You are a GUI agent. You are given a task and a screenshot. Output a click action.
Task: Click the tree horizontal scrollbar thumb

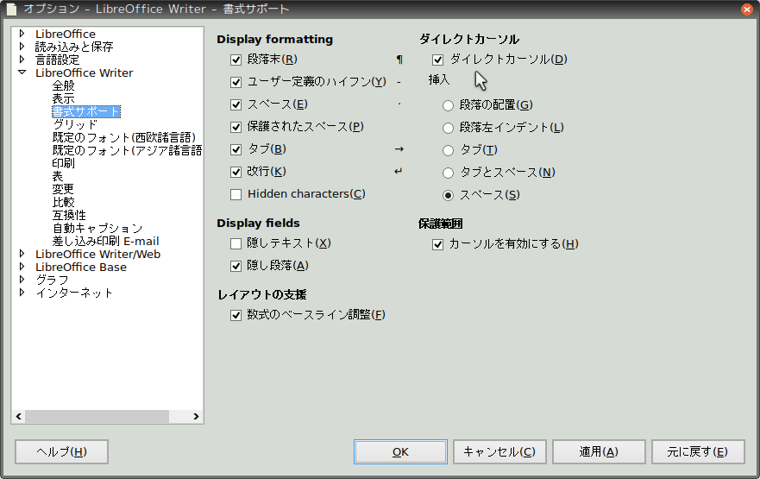tap(97, 417)
